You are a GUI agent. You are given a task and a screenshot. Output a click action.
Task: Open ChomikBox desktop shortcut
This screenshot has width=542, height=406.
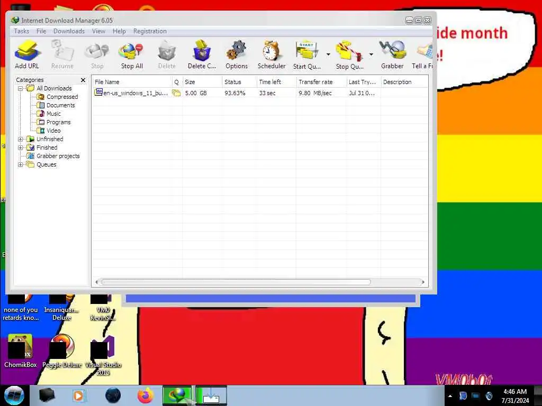(x=21, y=351)
